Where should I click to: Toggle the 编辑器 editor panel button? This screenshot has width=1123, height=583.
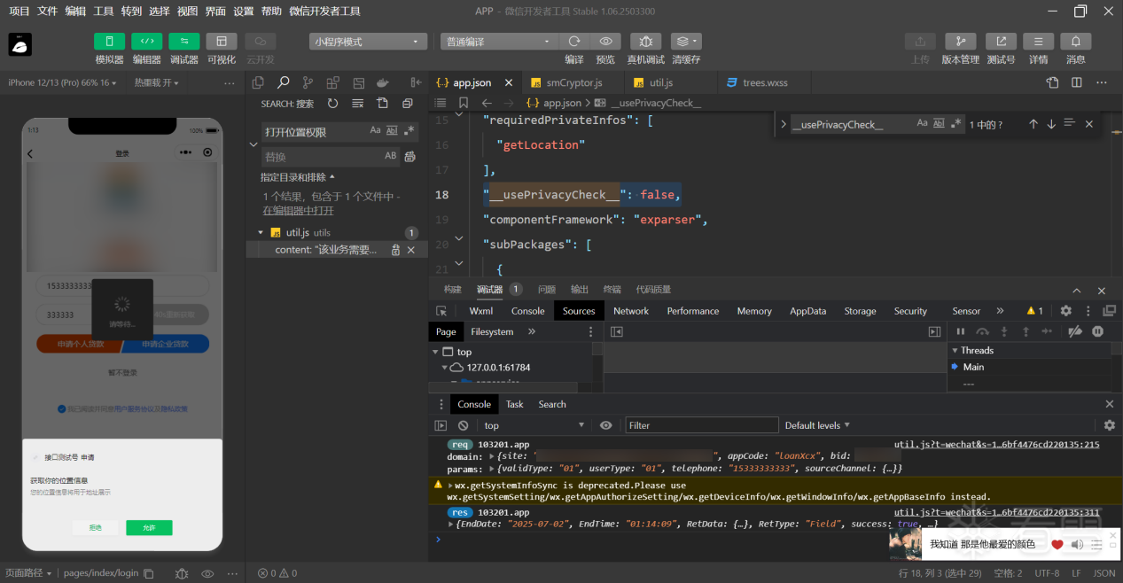146,42
